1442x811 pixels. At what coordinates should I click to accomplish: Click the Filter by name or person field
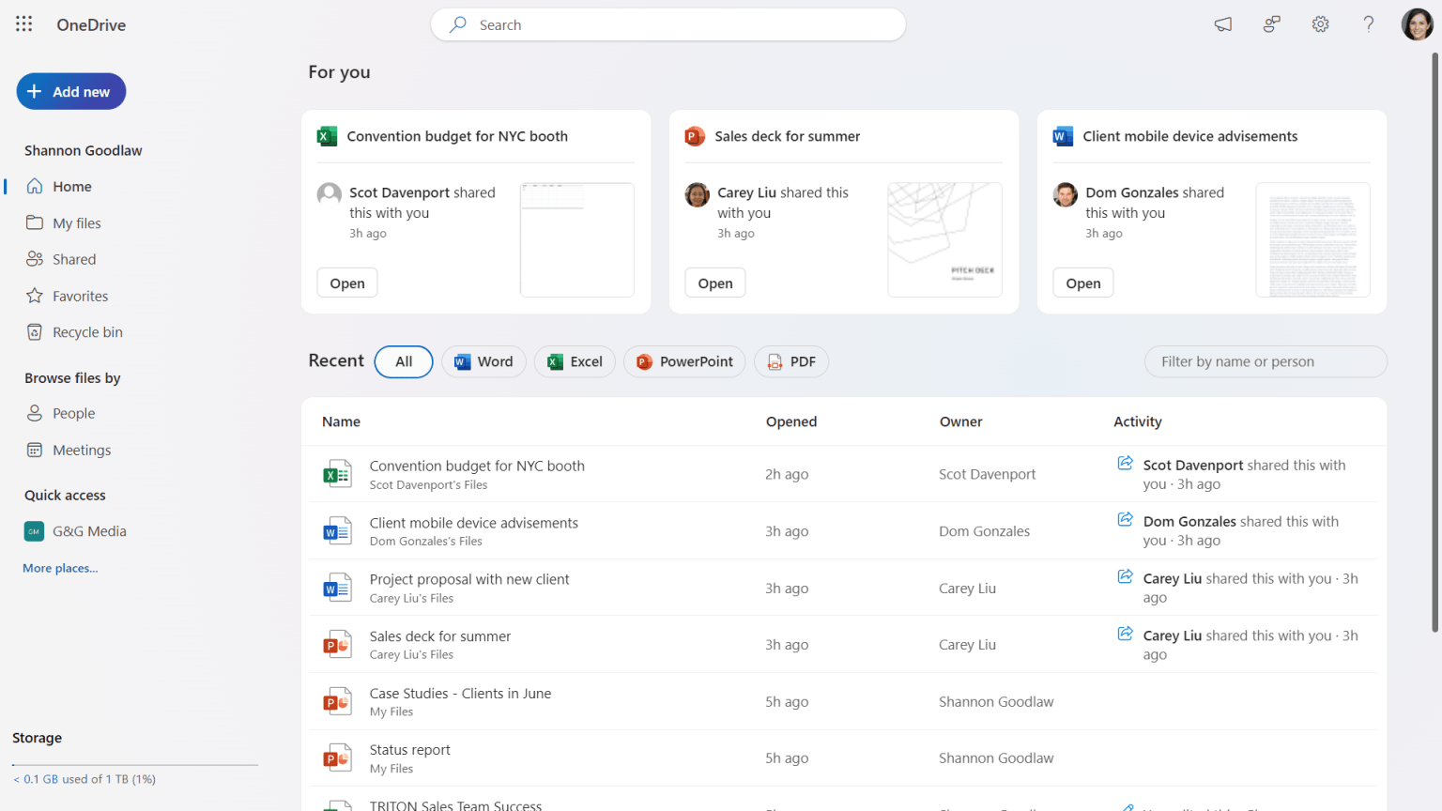tap(1265, 361)
